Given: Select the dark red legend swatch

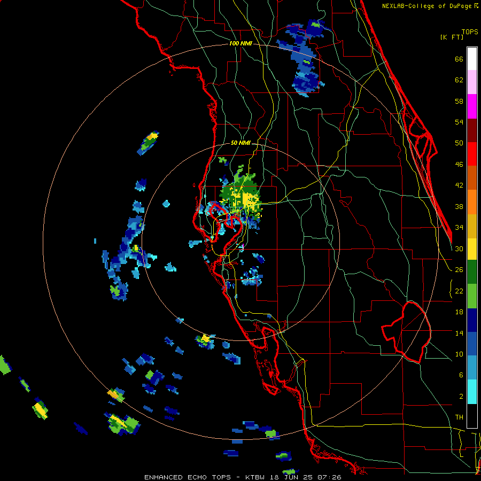Looking at the screenshot, I should (472, 130).
